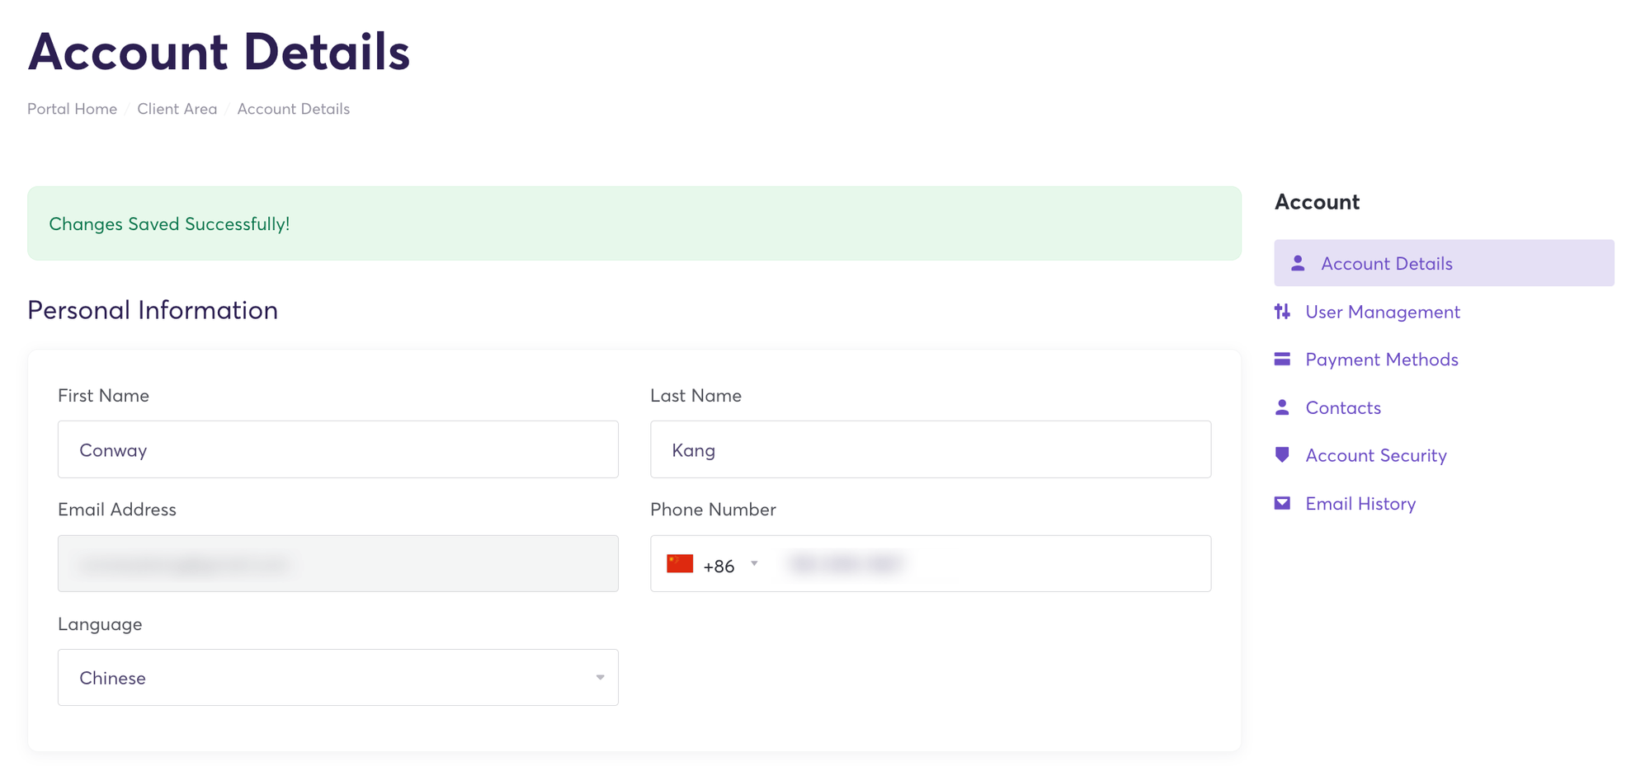Open Contacts from the Account menu
The width and height of the screenshot is (1650, 776).
1342,407
